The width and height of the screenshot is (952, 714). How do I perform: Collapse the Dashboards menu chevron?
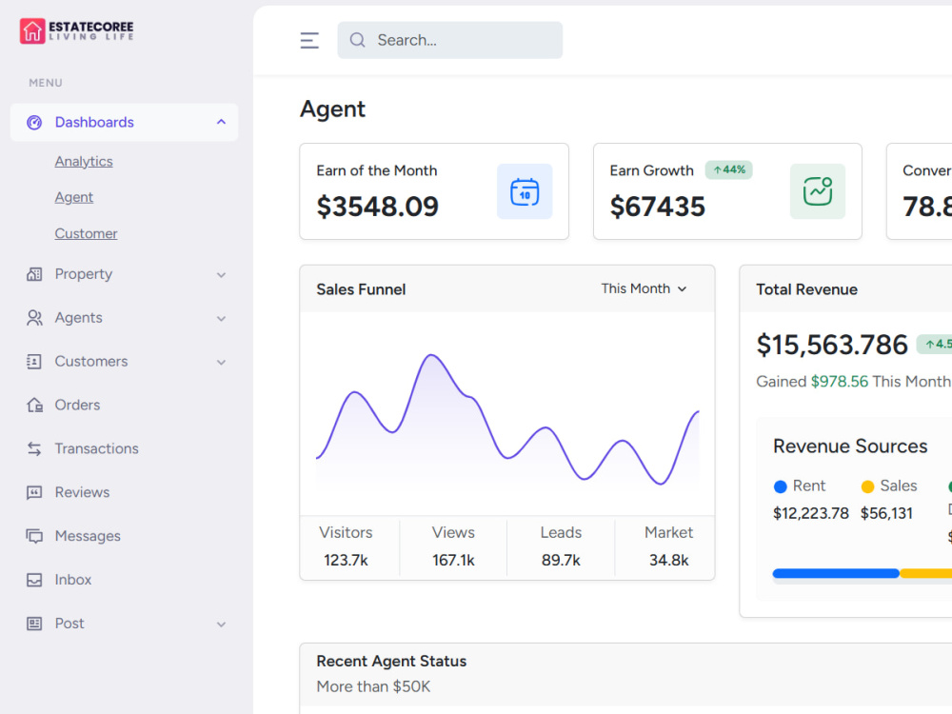pos(222,122)
